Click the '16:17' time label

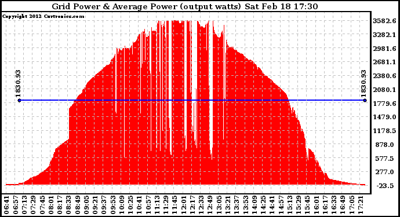point(326,205)
